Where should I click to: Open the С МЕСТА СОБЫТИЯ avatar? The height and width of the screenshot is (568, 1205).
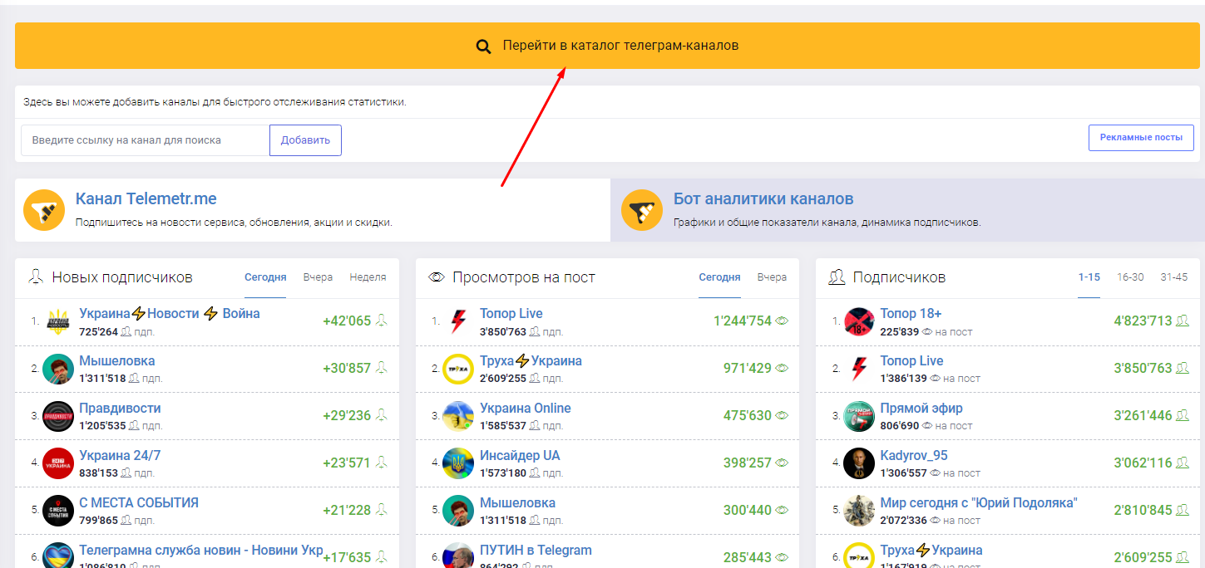pyautogui.click(x=58, y=511)
